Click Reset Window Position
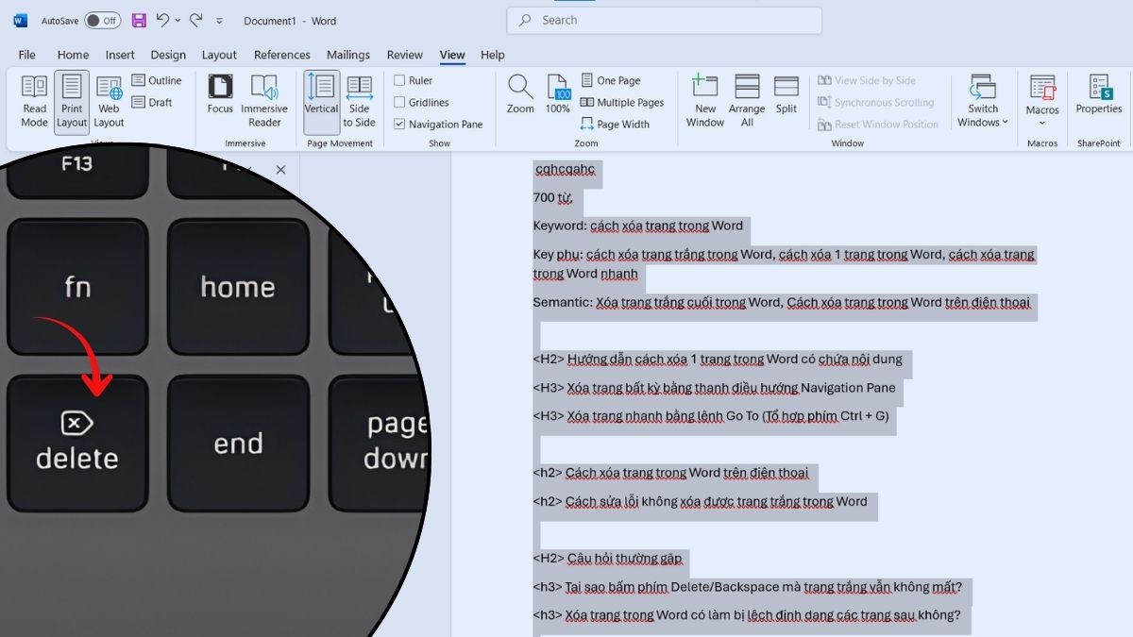This screenshot has height=637, width=1133. (877, 124)
